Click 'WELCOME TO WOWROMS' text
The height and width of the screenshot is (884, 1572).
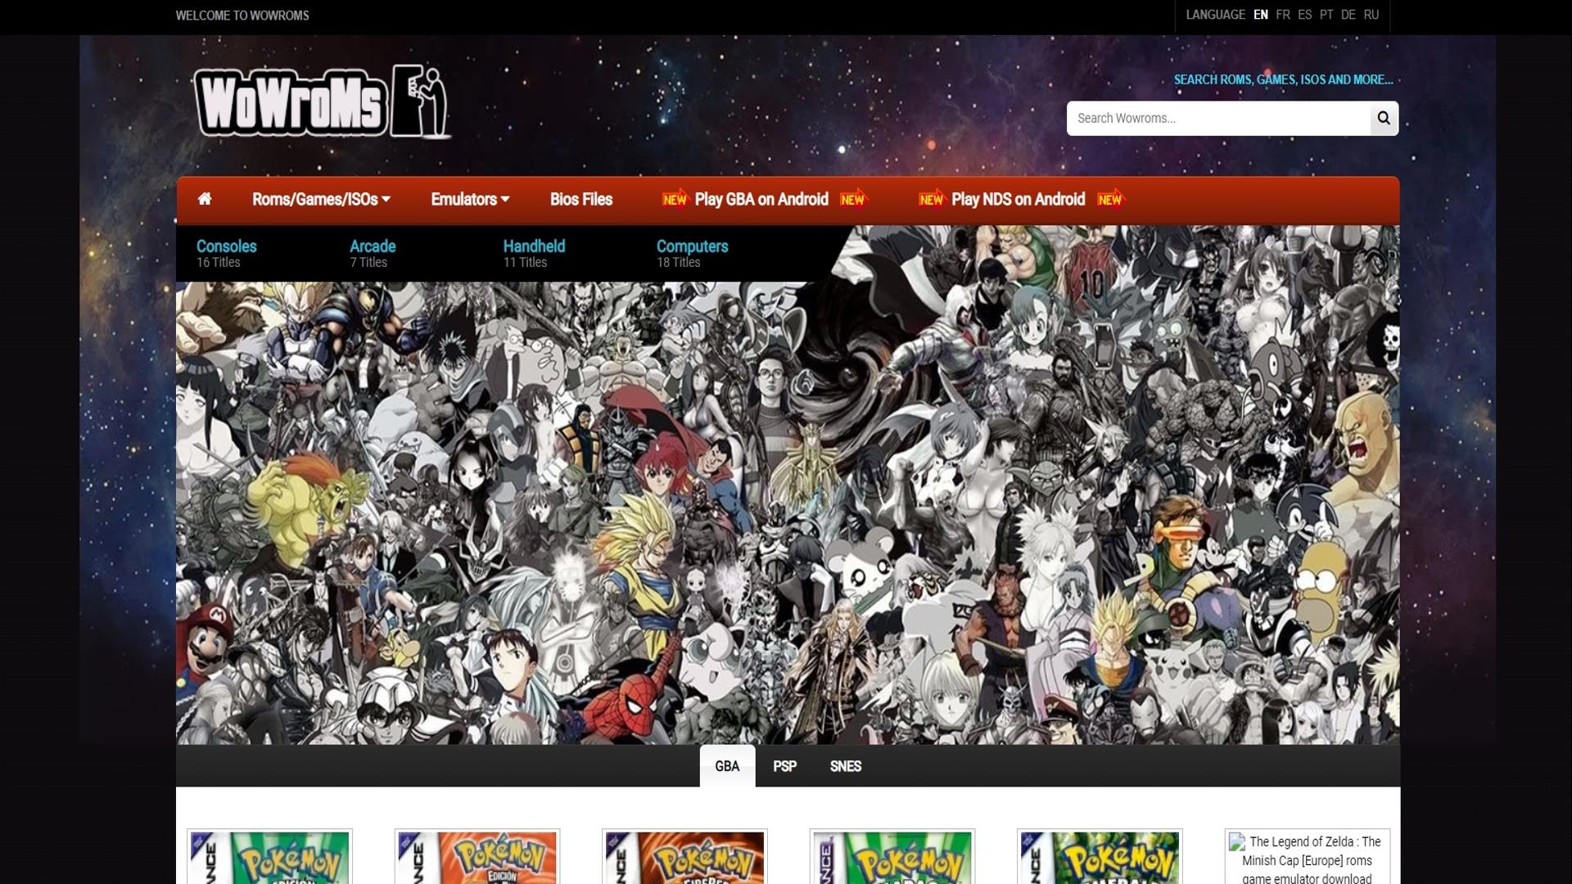[x=242, y=16]
